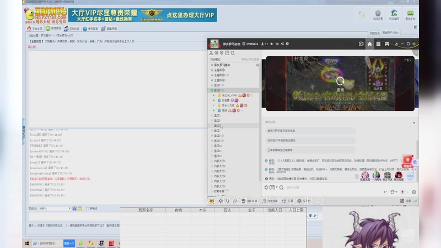This screenshot has width=441, height=248.
Task: Open the help tab with question mark icon
Action: click(x=90, y=29)
